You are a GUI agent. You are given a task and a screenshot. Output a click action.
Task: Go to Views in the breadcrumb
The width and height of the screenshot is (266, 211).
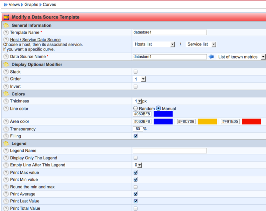click(14, 5)
